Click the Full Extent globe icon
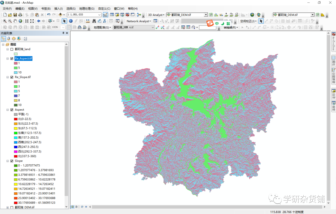Viewport: 336px width, 214px height. click(20, 21)
